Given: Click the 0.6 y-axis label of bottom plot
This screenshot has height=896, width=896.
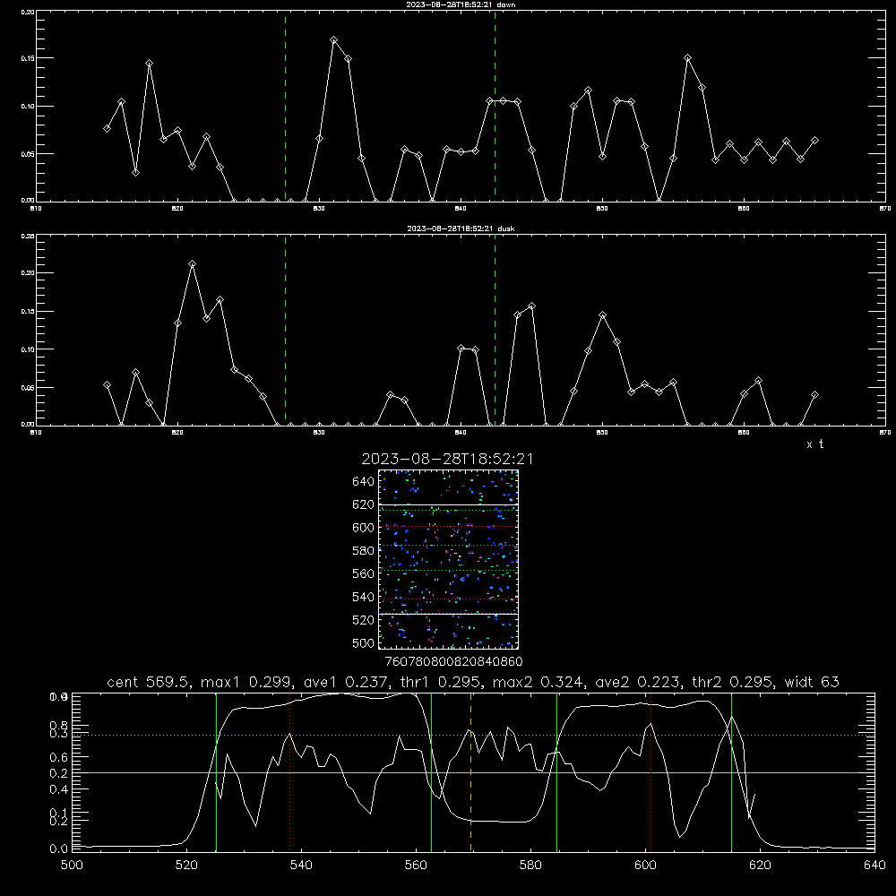Looking at the screenshot, I should point(59,757).
